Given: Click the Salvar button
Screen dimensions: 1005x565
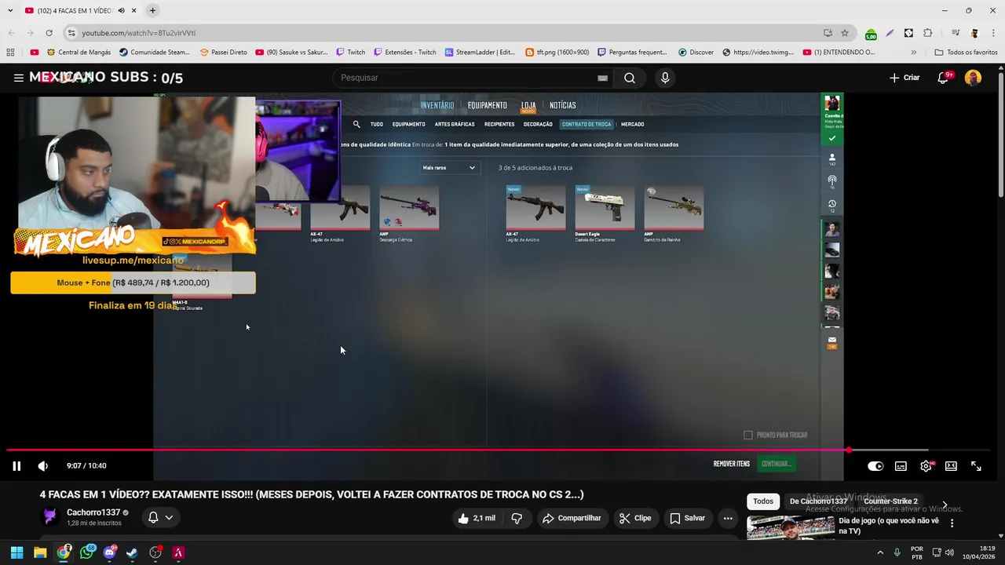Looking at the screenshot, I should (x=687, y=518).
